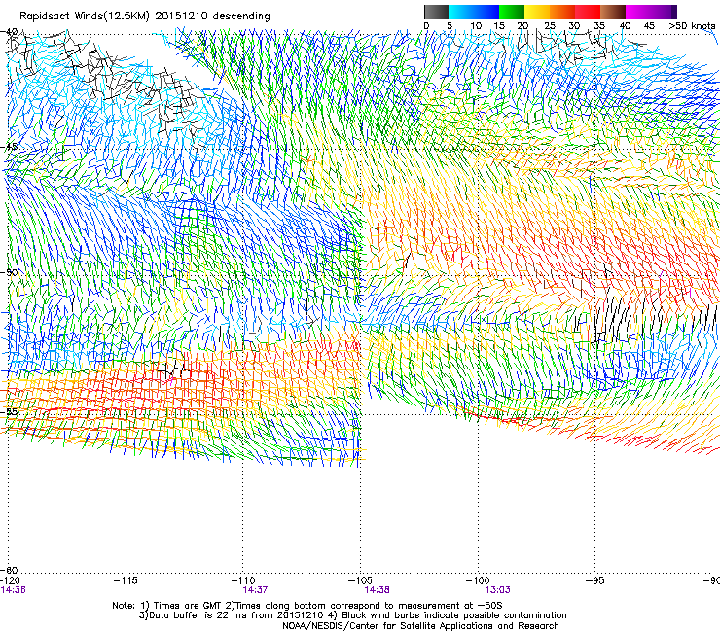
Task: Click the -105 longitude label
Action: point(360,580)
